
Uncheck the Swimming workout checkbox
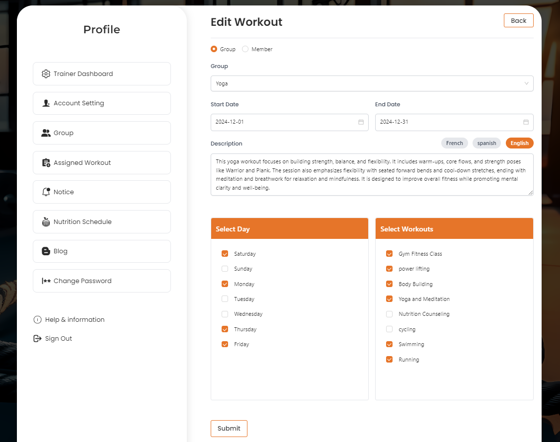pyautogui.click(x=389, y=344)
